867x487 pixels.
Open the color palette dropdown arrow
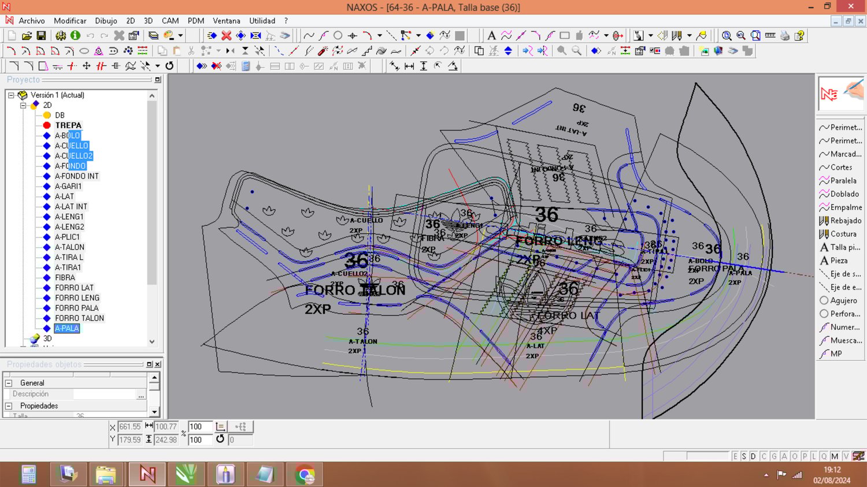[x=180, y=36]
